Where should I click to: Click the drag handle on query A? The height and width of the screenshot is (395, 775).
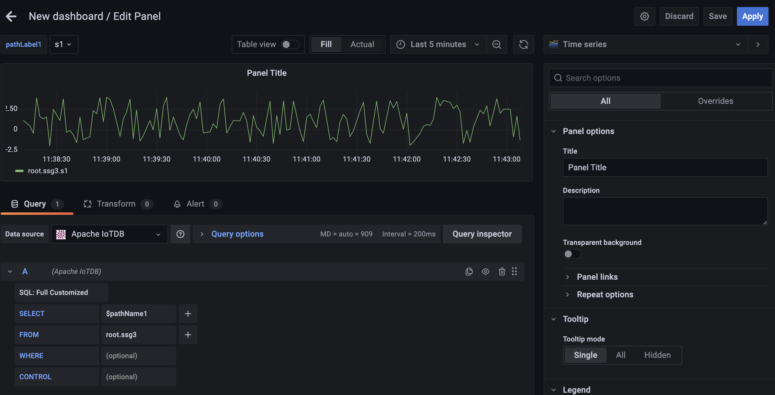point(514,272)
